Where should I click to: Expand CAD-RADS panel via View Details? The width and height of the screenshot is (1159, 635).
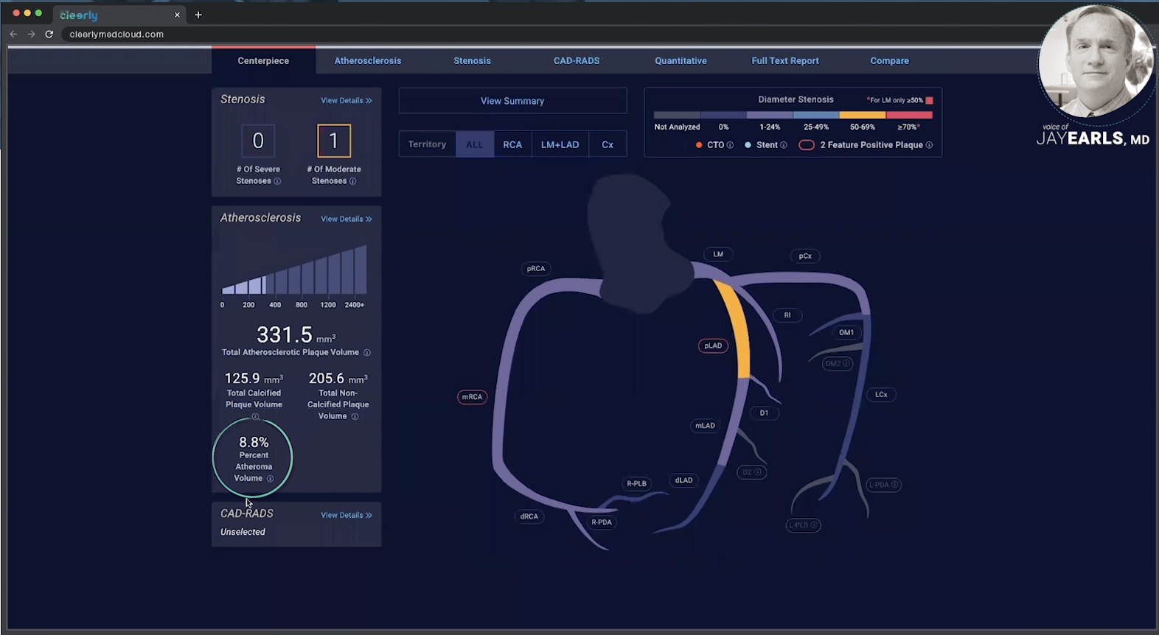[x=346, y=515]
